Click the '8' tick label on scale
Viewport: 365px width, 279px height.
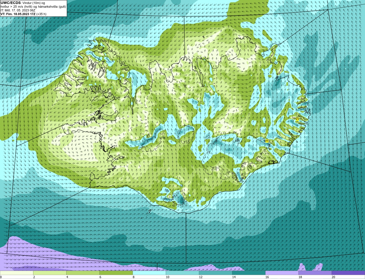click(x=133, y=277)
